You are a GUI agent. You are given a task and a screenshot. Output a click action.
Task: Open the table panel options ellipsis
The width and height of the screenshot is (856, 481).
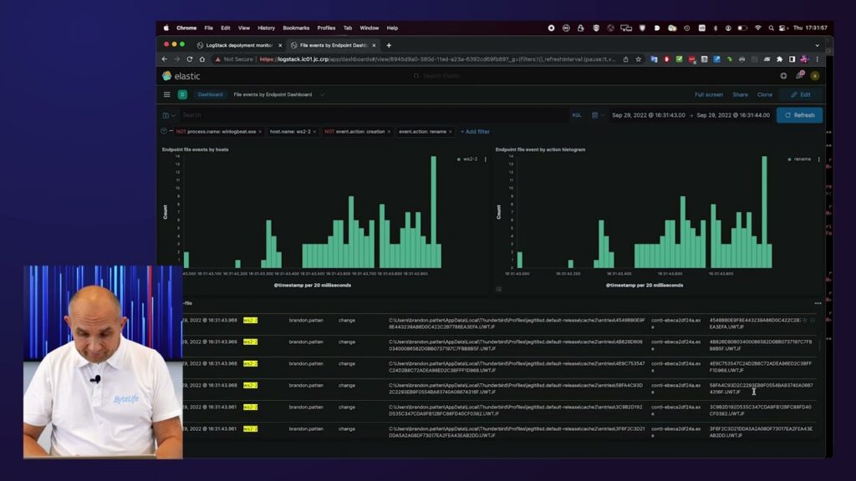818,303
